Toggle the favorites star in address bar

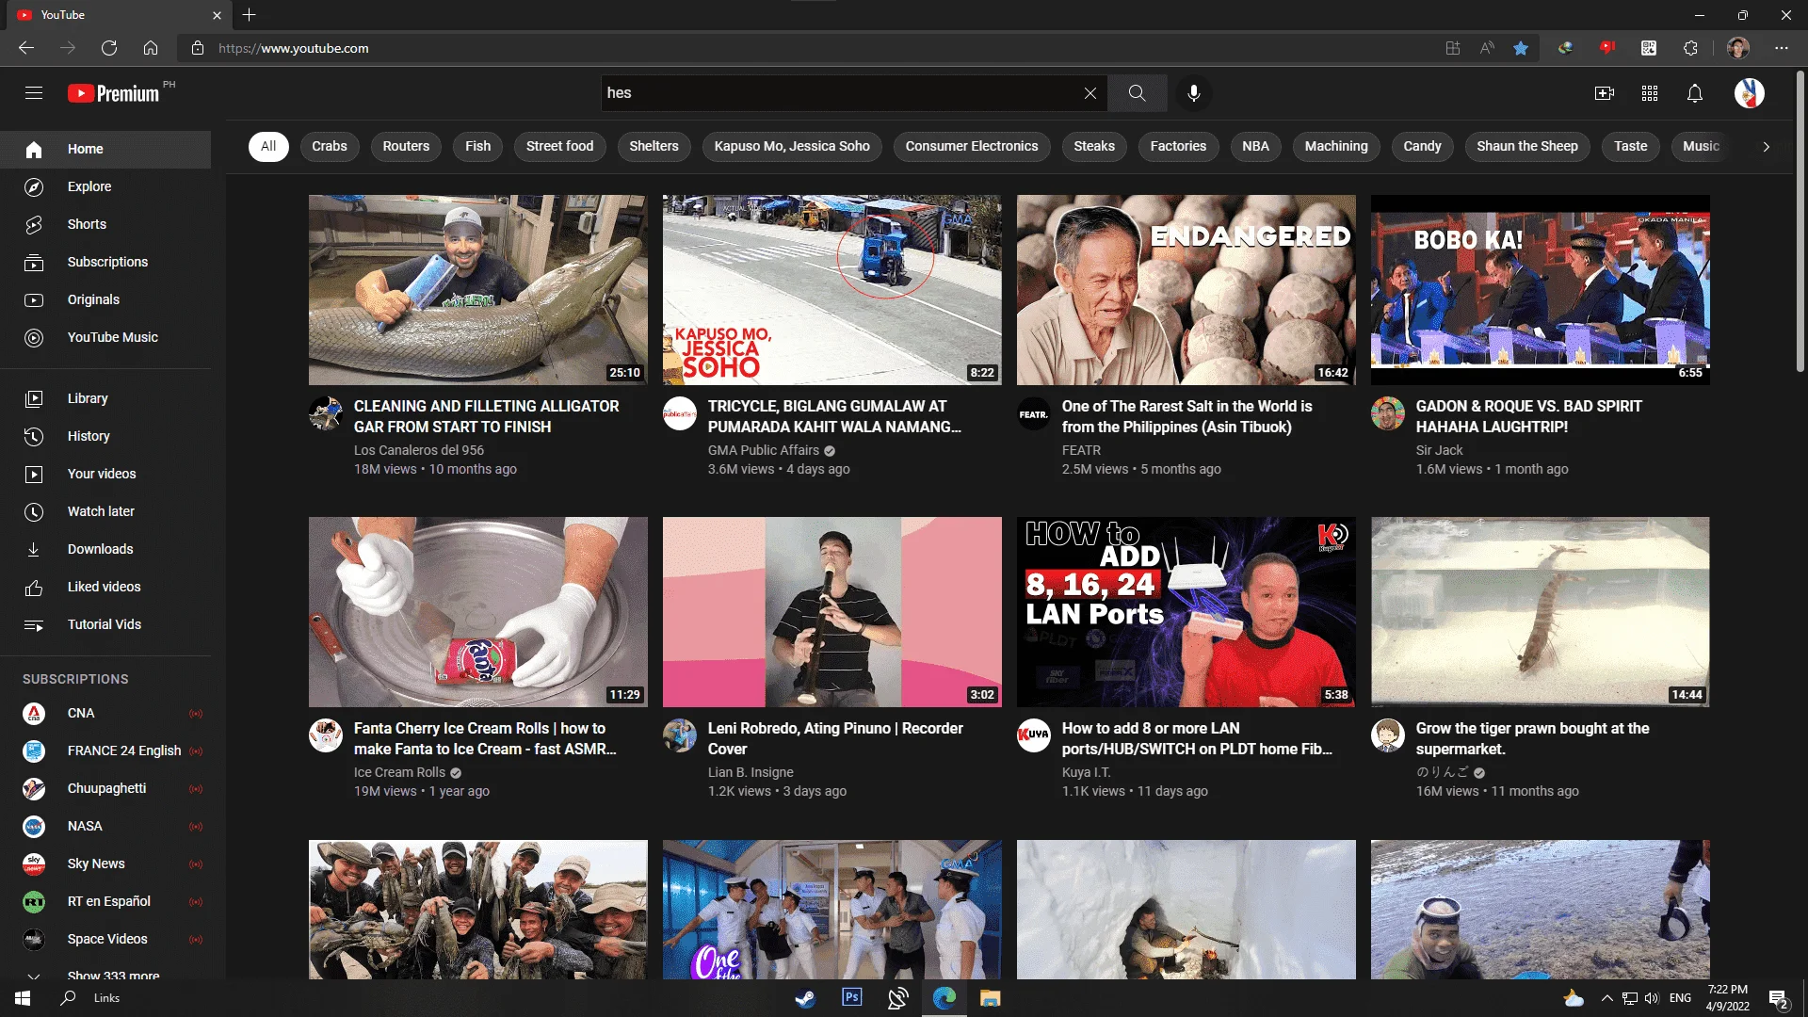pyautogui.click(x=1521, y=48)
